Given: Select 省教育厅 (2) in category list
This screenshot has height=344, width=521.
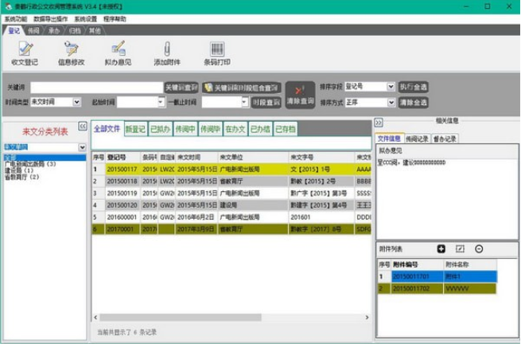Looking at the screenshot, I should pyautogui.click(x=22, y=177).
